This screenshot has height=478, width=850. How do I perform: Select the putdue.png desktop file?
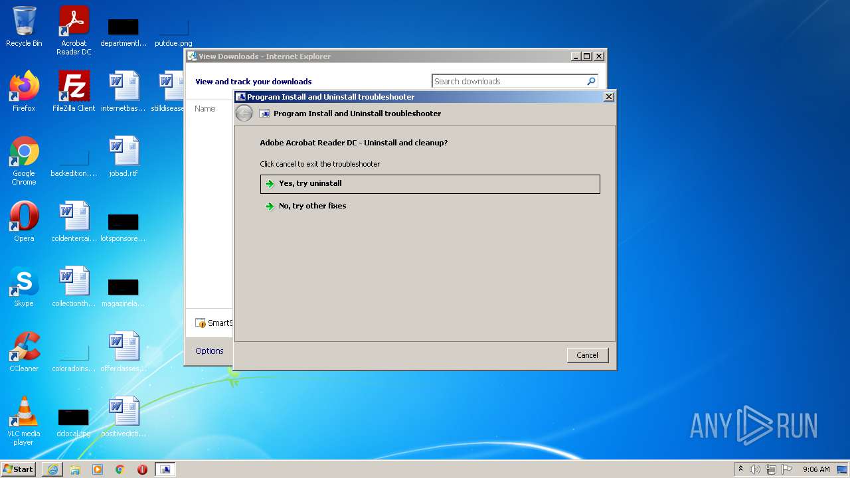(173, 32)
